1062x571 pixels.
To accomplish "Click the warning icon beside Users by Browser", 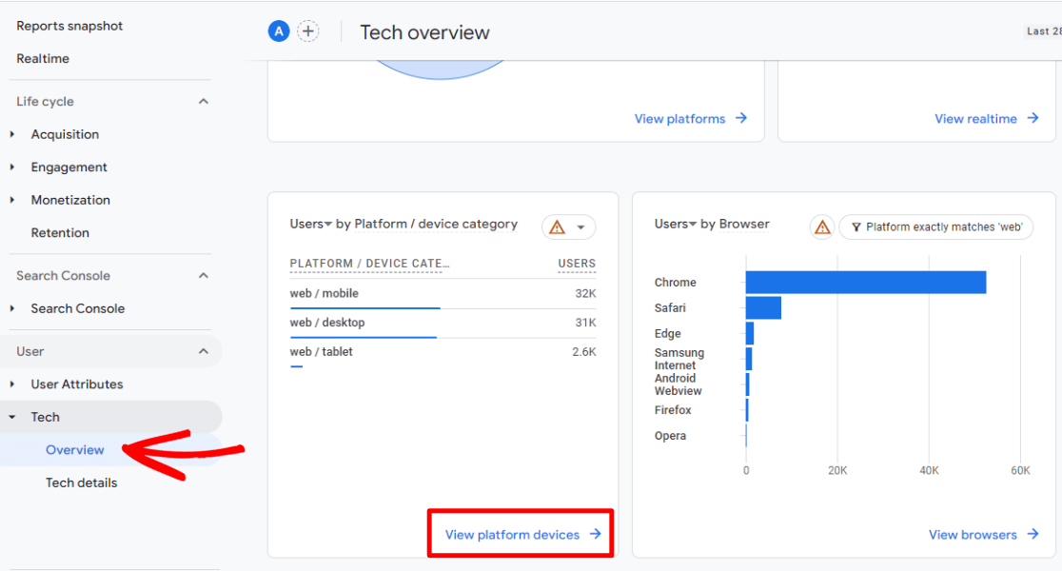I will [821, 226].
